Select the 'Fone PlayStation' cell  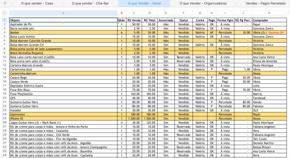pos(63,94)
